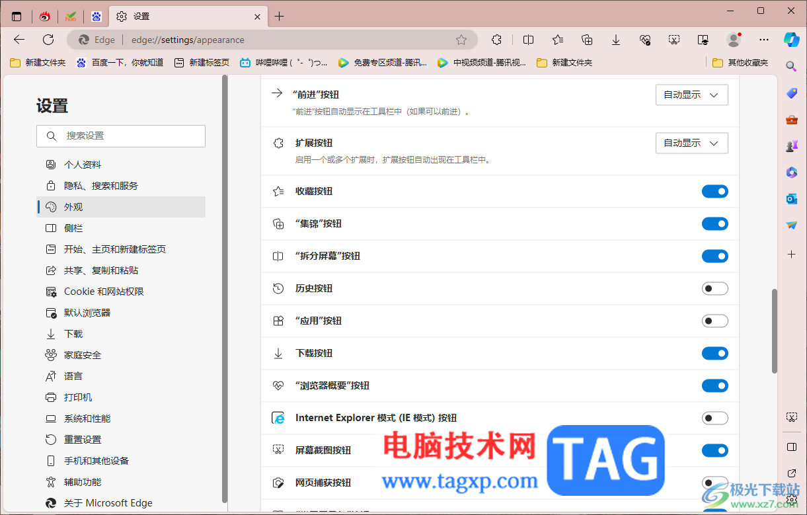The image size is (807, 515).
Task: Enable "应用"按钮 toggle
Action: pos(715,321)
